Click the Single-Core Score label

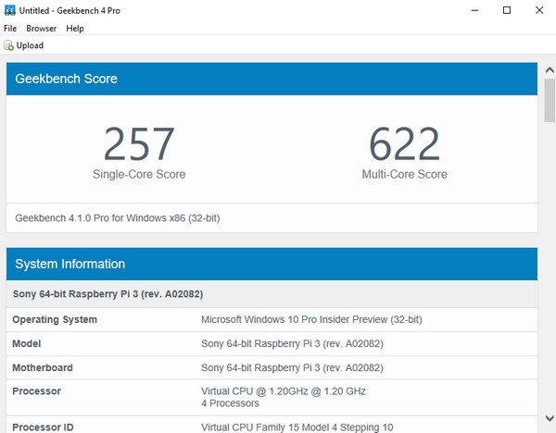139,174
